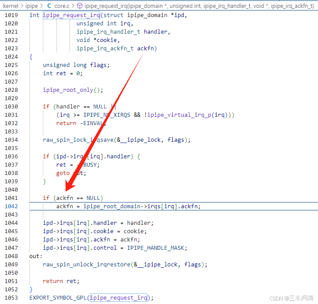Click raw_spin_lock_irqsave call on line 1034
Viewport: 318px width, 304px height.
78,140
